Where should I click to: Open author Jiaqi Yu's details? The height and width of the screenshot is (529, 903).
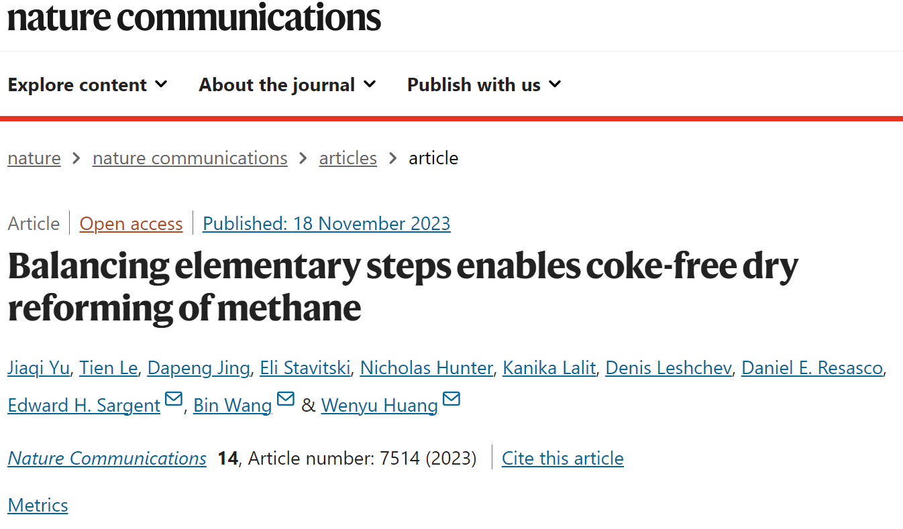(38, 368)
